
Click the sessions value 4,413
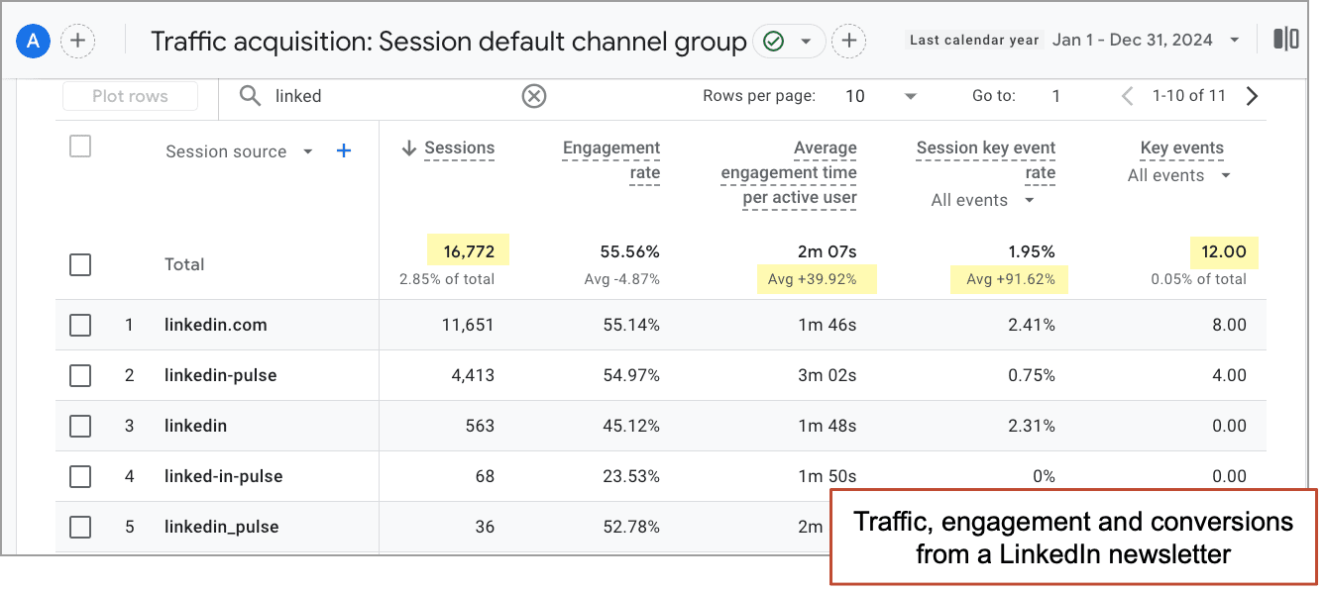[471, 375]
